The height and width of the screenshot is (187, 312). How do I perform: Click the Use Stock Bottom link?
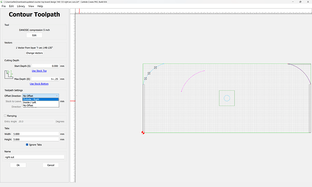39,84
